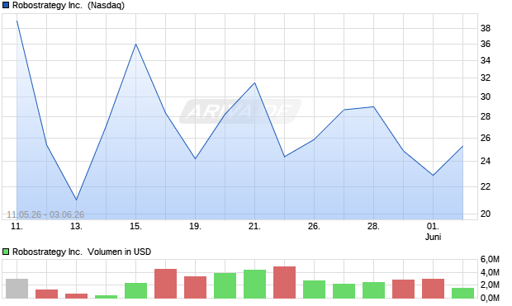Click the price low point at the 13th
Image resolution: width=512 pixels, height=306 pixels.
click(x=77, y=200)
